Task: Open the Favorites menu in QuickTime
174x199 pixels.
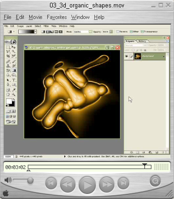Action: point(57,17)
